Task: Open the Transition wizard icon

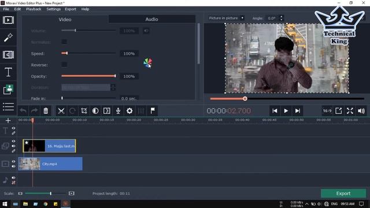Action: 106,110
